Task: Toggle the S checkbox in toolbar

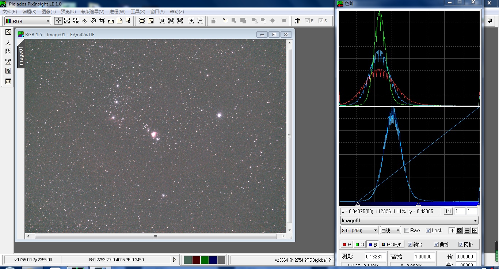Action: tap(321, 21)
